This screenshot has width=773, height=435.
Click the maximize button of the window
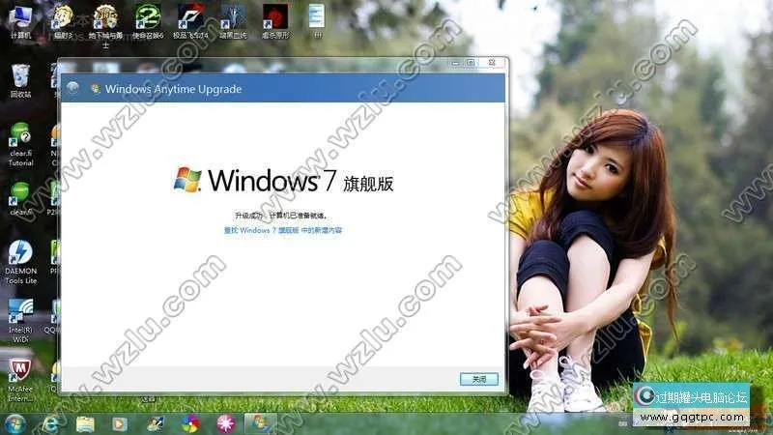[x=471, y=63]
